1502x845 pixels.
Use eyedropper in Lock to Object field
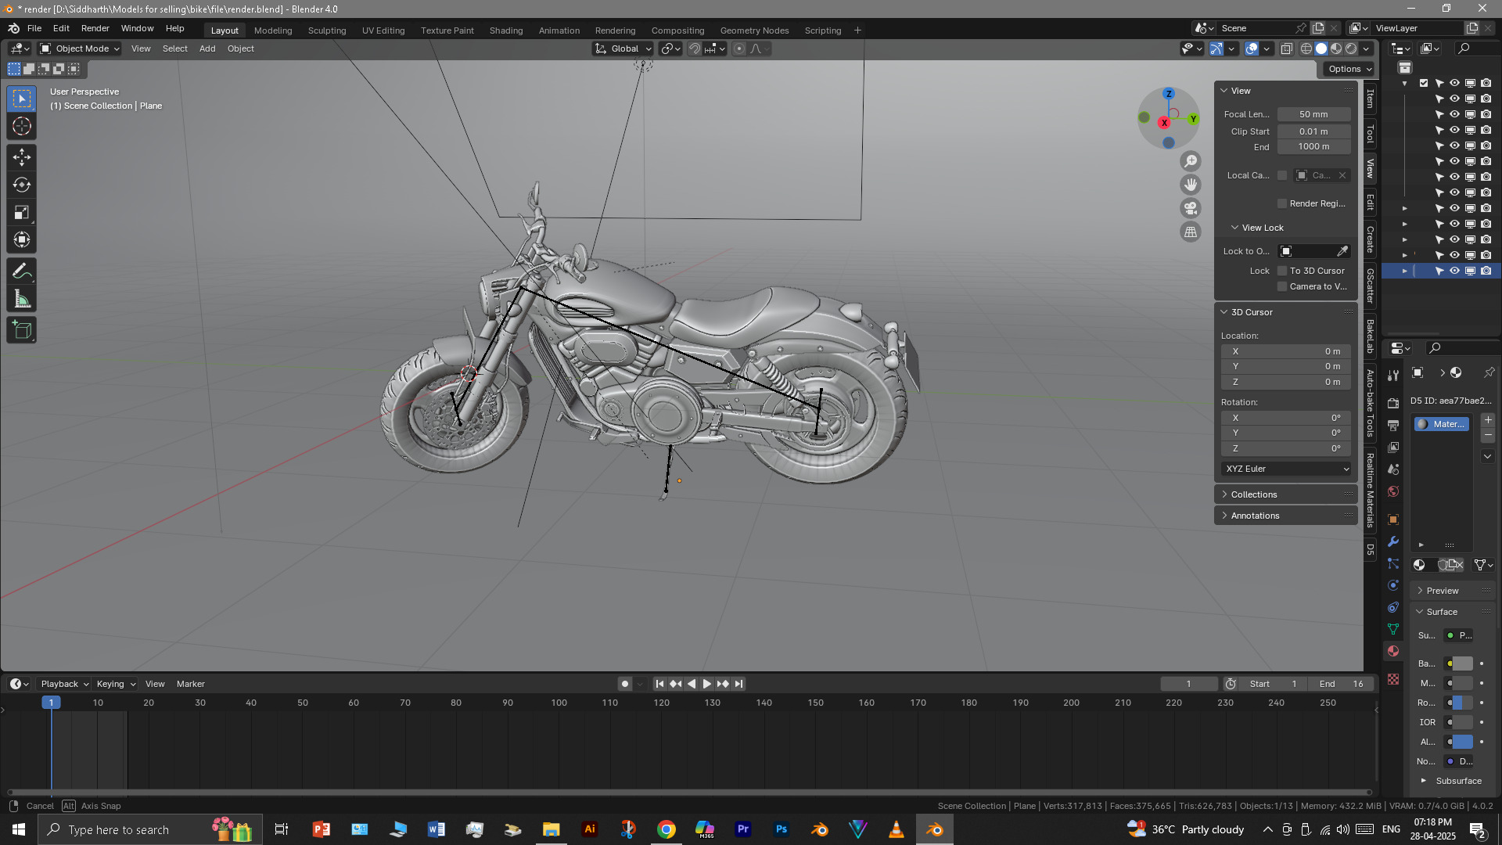click(1342, 251)
